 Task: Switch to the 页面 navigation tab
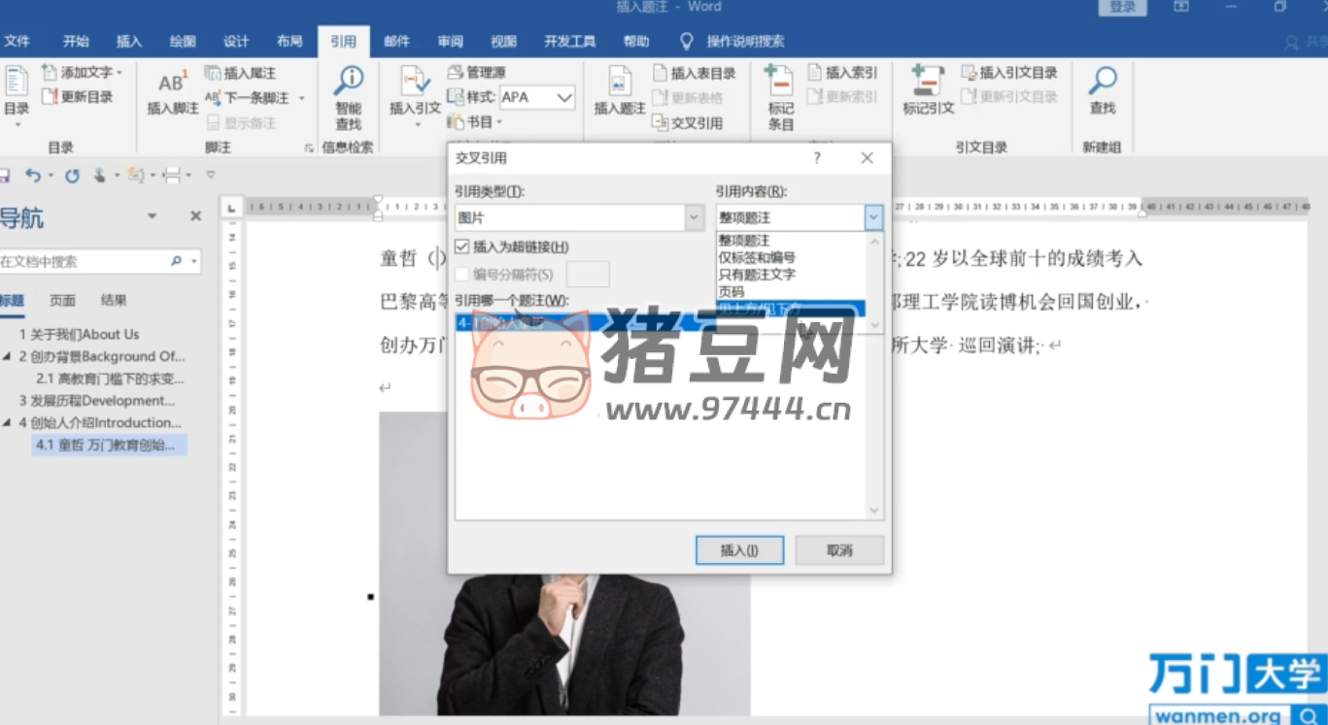pyautogui.click(x=62, y=300)
